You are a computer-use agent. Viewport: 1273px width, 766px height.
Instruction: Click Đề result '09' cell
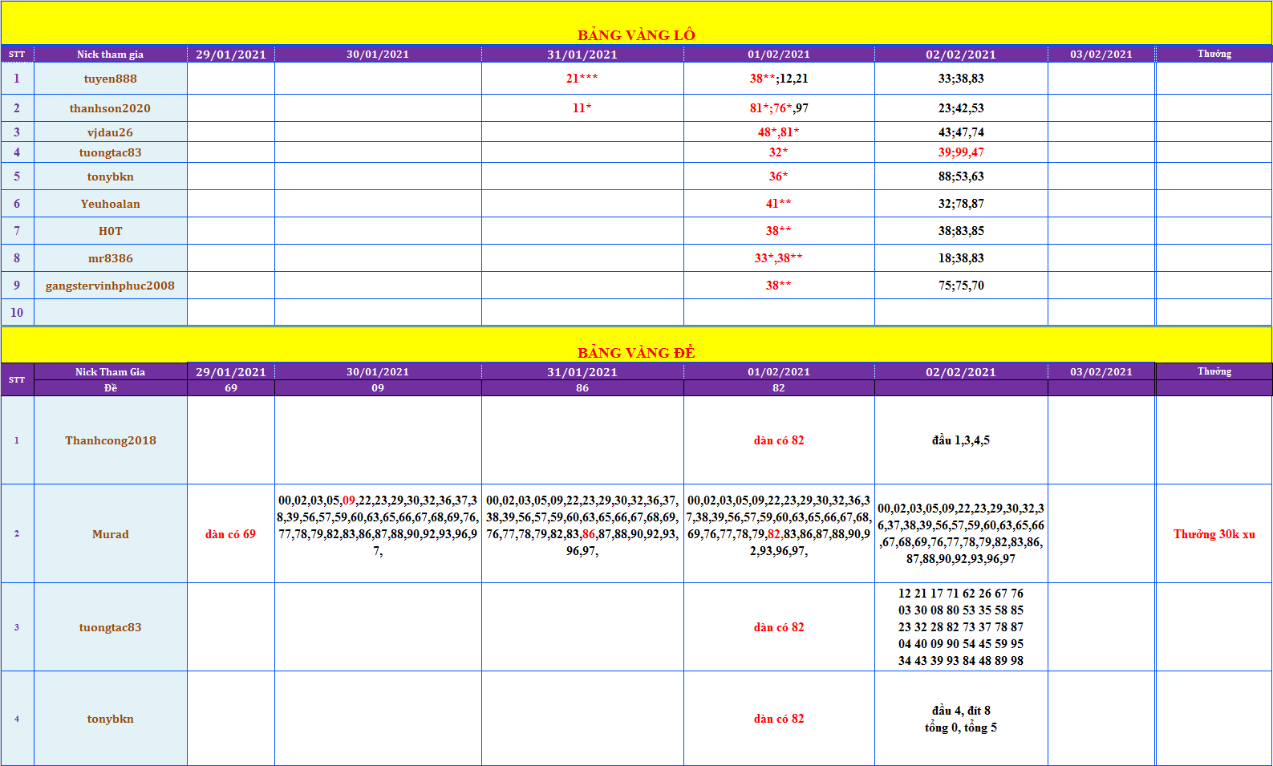(378, 388)
